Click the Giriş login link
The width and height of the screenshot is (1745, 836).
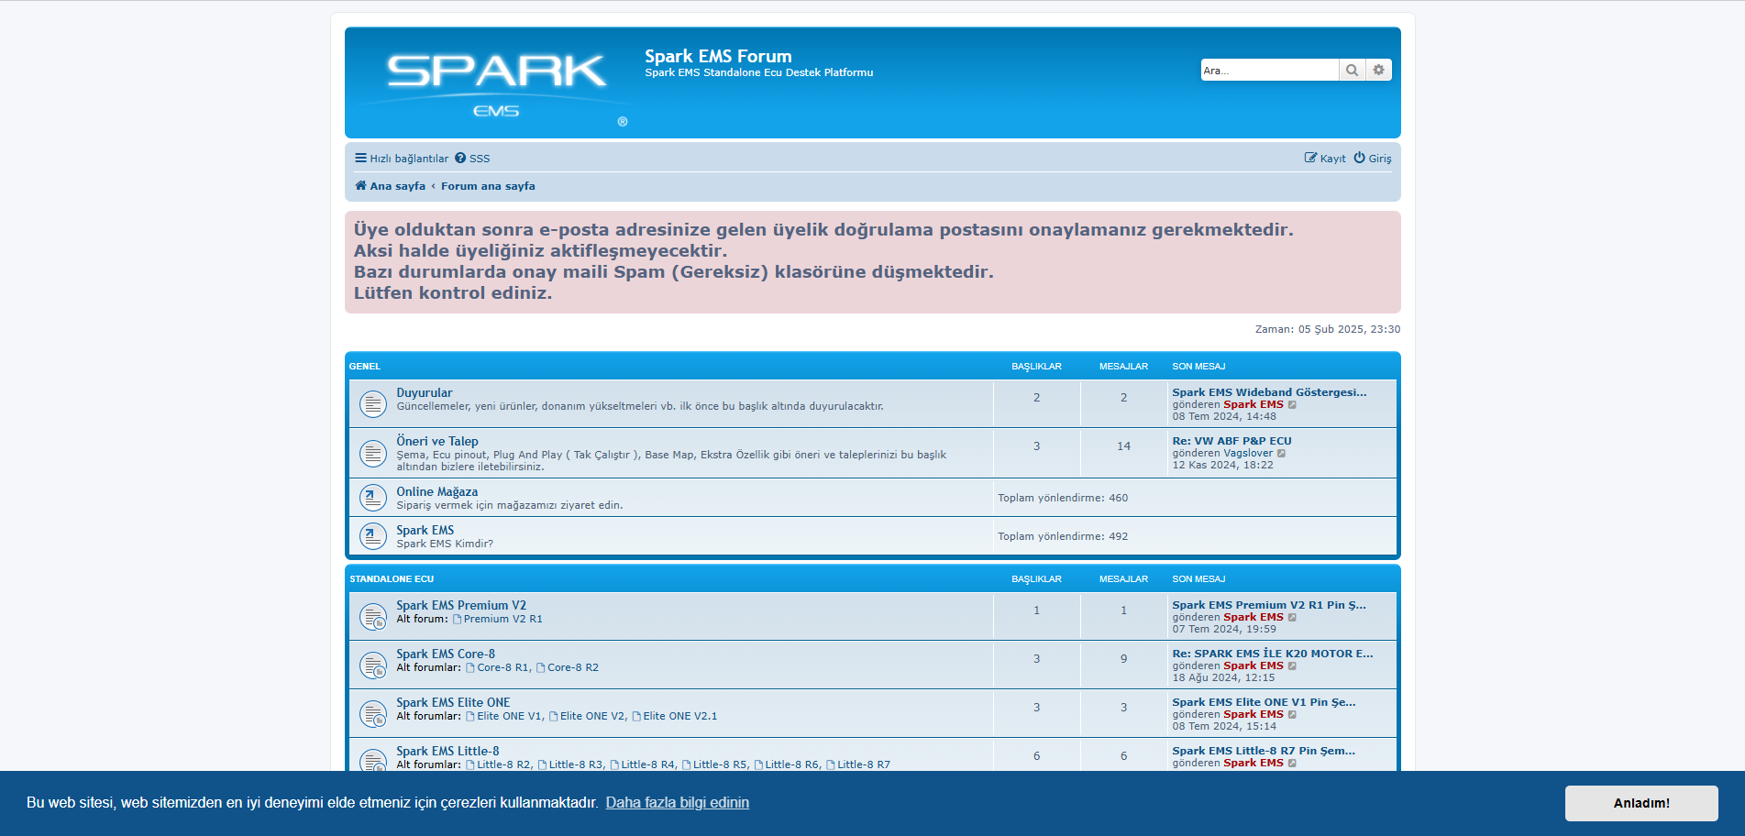(1373, 159)
